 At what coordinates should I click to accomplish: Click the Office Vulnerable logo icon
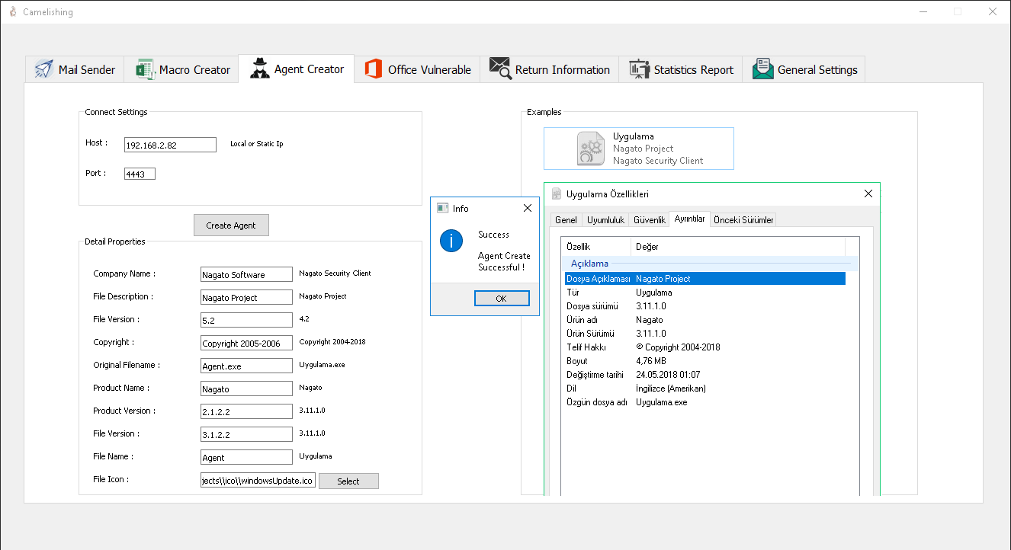[x=374, y=69]
